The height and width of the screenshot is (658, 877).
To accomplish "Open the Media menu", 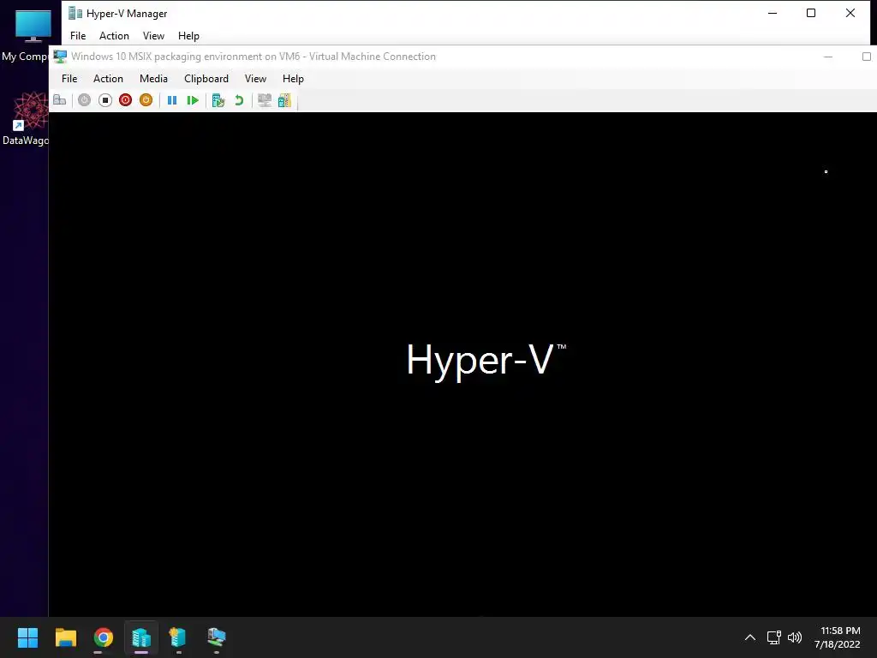I will click(153, 78).
